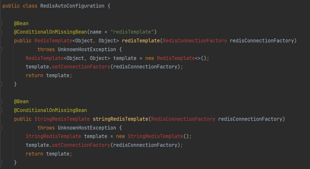The width and height of the screenshot is (310, 169).
Task: Click fold end marker at redisTemplate closing brace
Action: [x=1, y=84]
